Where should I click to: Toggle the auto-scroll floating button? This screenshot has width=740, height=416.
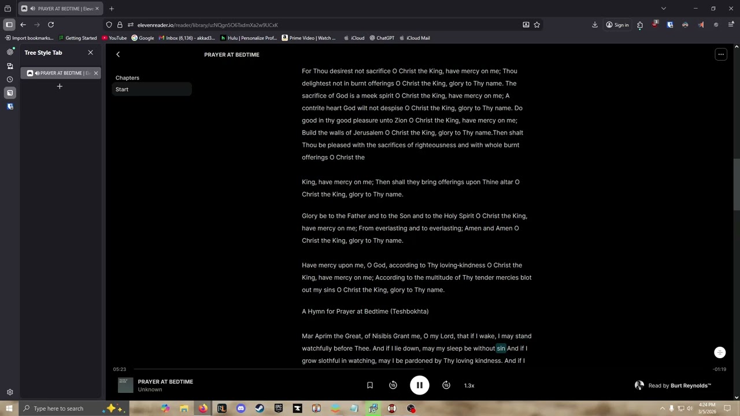coord(720,352)
